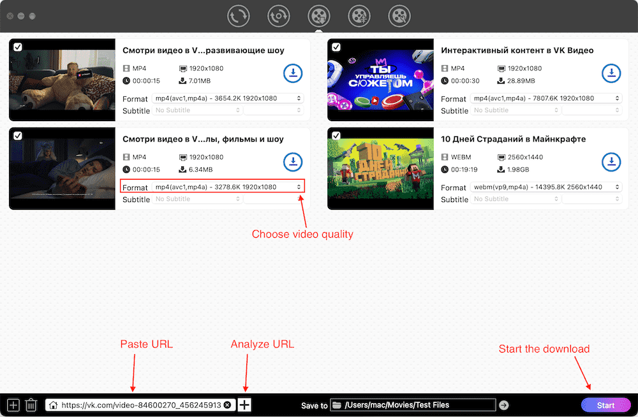This screenshot has height=417, width=638.
Task: Select the Converter tool icon in the toolbar
Action: coord(238,16)
